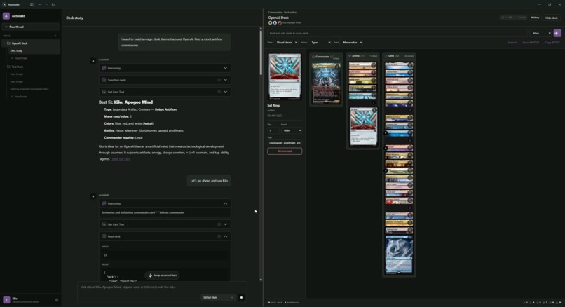The image size is (565, 307).
Task: Select the large blue land card at Land stack bottom
Action: [x=399, y=254]
